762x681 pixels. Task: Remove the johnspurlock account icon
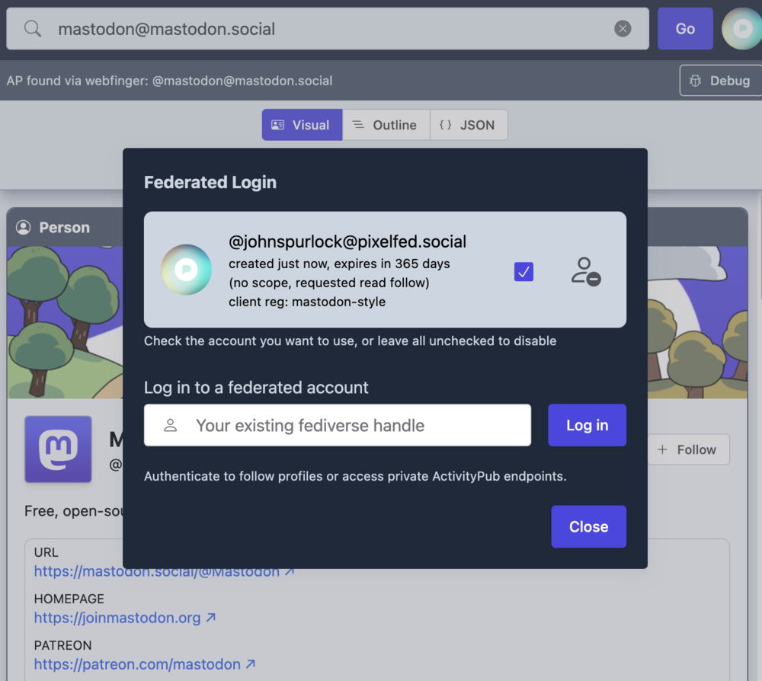pyautogui.click(x=585, y=271)
